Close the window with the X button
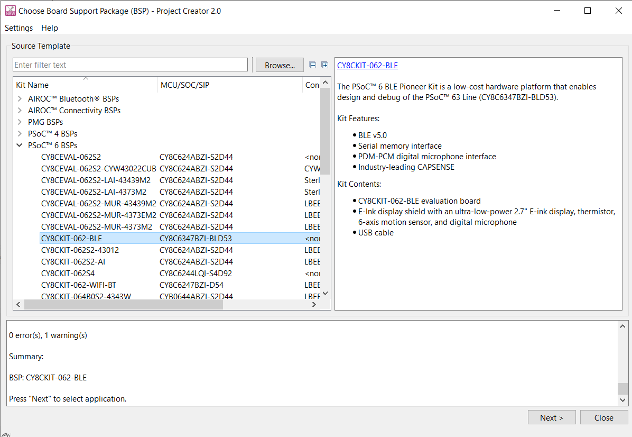Viewport: 632px width, 437px height. (x=619, y=11)
